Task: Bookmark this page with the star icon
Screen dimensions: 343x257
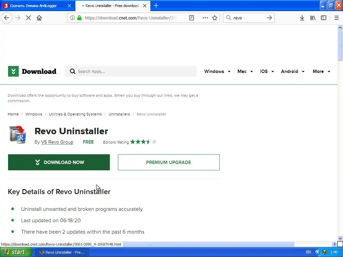Action: point(215,18)
